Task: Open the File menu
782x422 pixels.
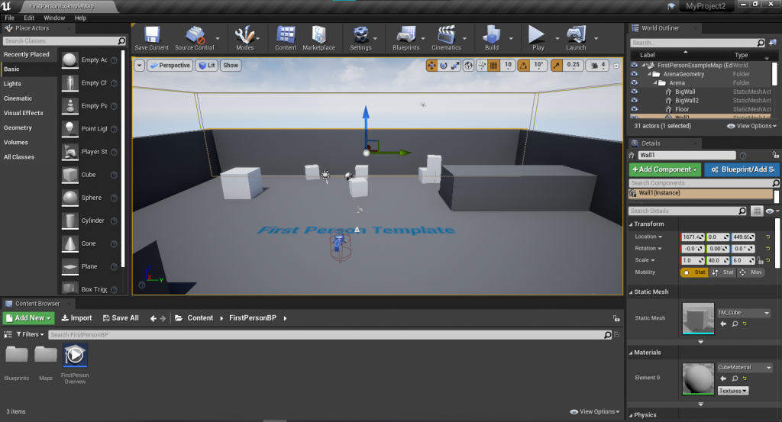Action: click(x=9, y=18)
